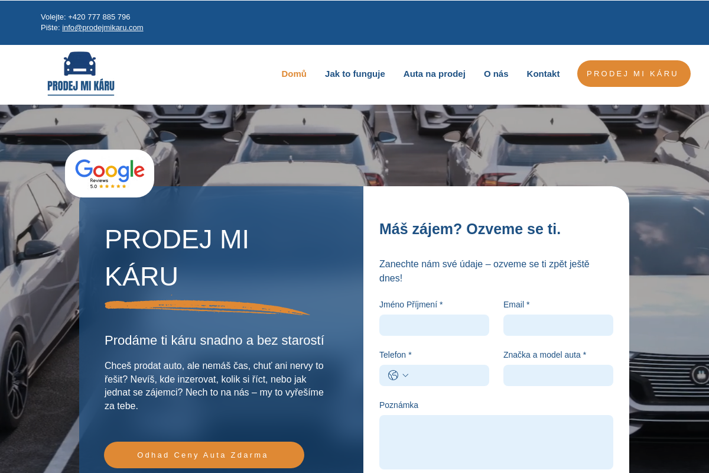Image resolution: width=709 pixels, height=473 pixels.
Task: Click the globe country flag icon
Action: (x=393, y=375)
